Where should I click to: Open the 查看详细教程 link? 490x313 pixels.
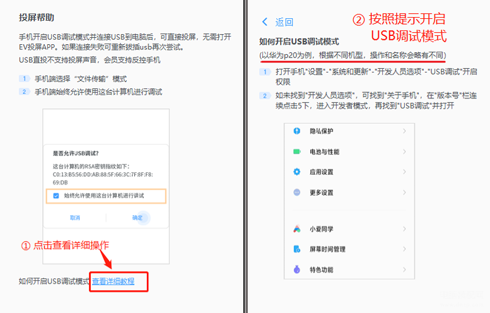click(113, 281)
